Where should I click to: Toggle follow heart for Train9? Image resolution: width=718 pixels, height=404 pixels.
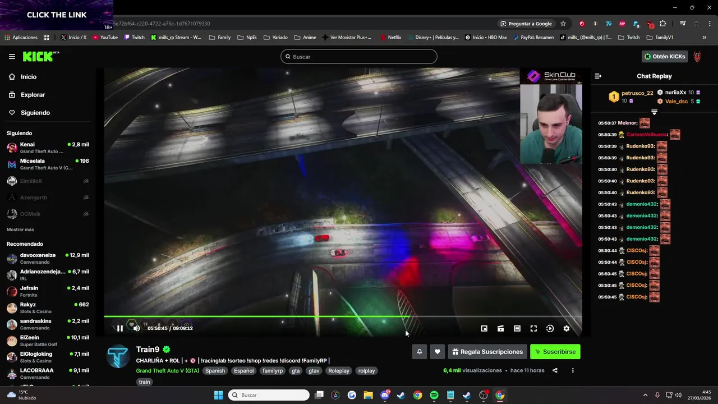point(438,352)
